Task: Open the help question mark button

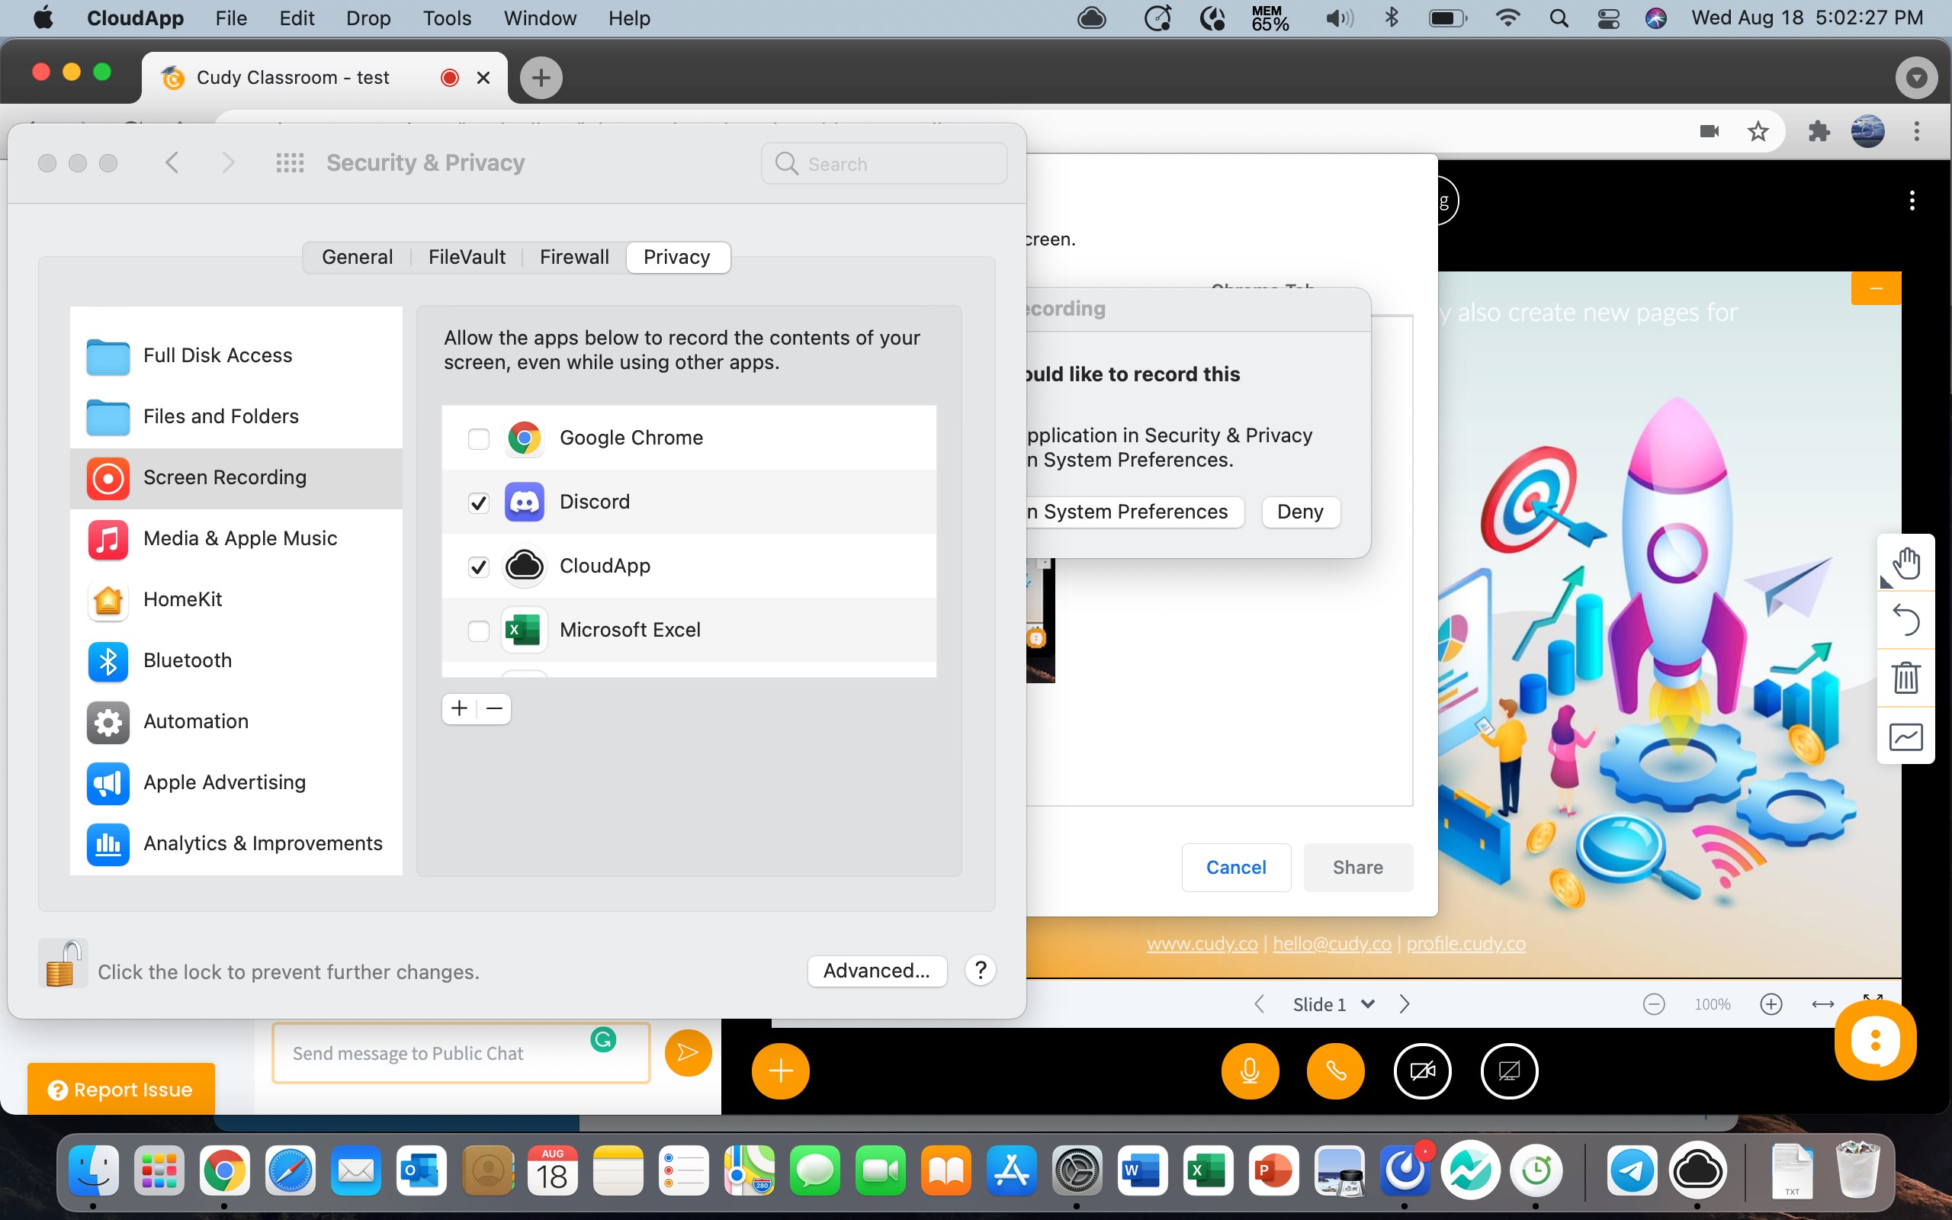Action: (980, 970)
